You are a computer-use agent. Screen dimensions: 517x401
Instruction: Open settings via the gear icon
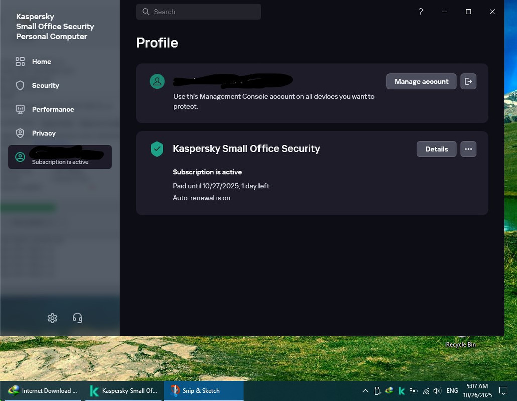coord(52,318)
